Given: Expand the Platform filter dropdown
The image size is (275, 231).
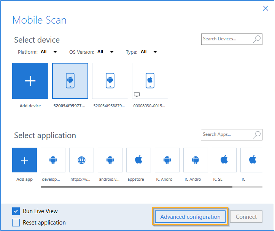Looking at the screenshot, I should 55,52.
